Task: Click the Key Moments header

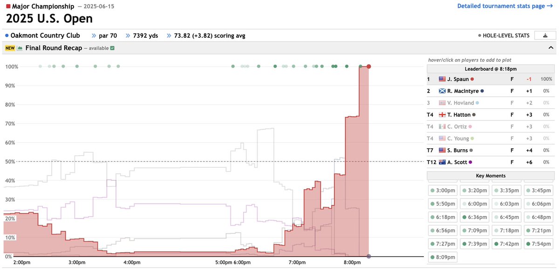Action: tap(491, 176)
